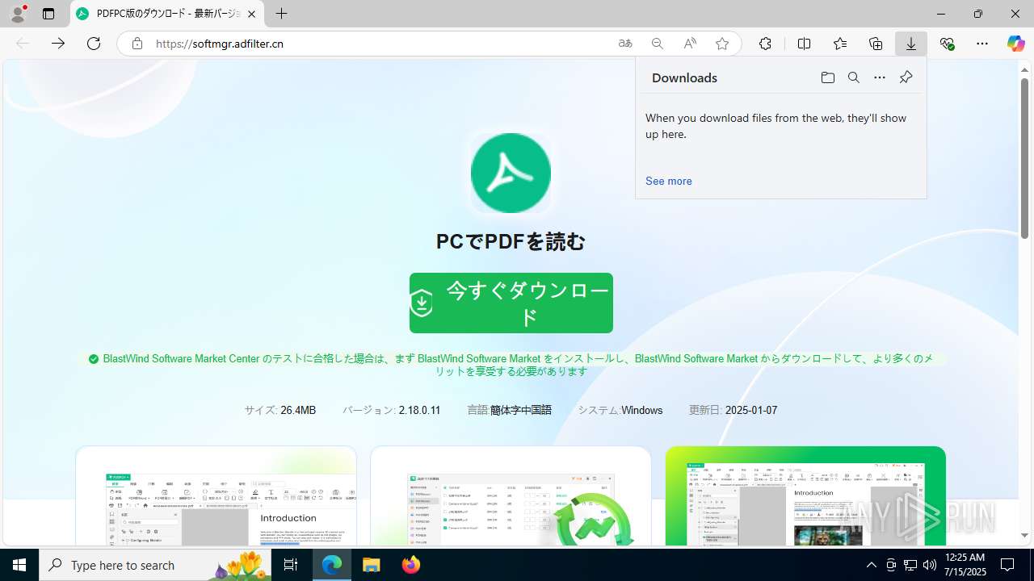The image size is (1034, 581).
Task: Launch Firefox from the taskbar
Action: 411,565
